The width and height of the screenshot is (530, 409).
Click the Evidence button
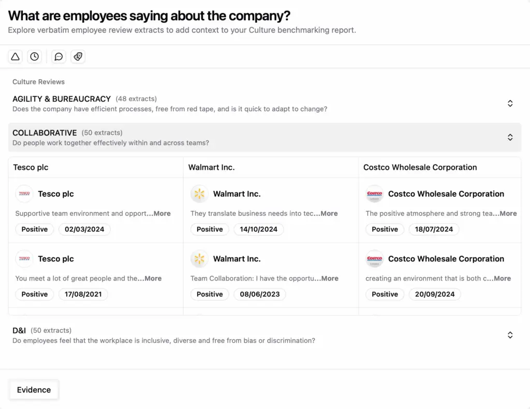point(34,390)
